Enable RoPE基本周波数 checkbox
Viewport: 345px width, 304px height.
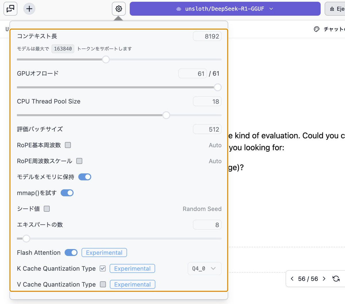pos(68,145)
